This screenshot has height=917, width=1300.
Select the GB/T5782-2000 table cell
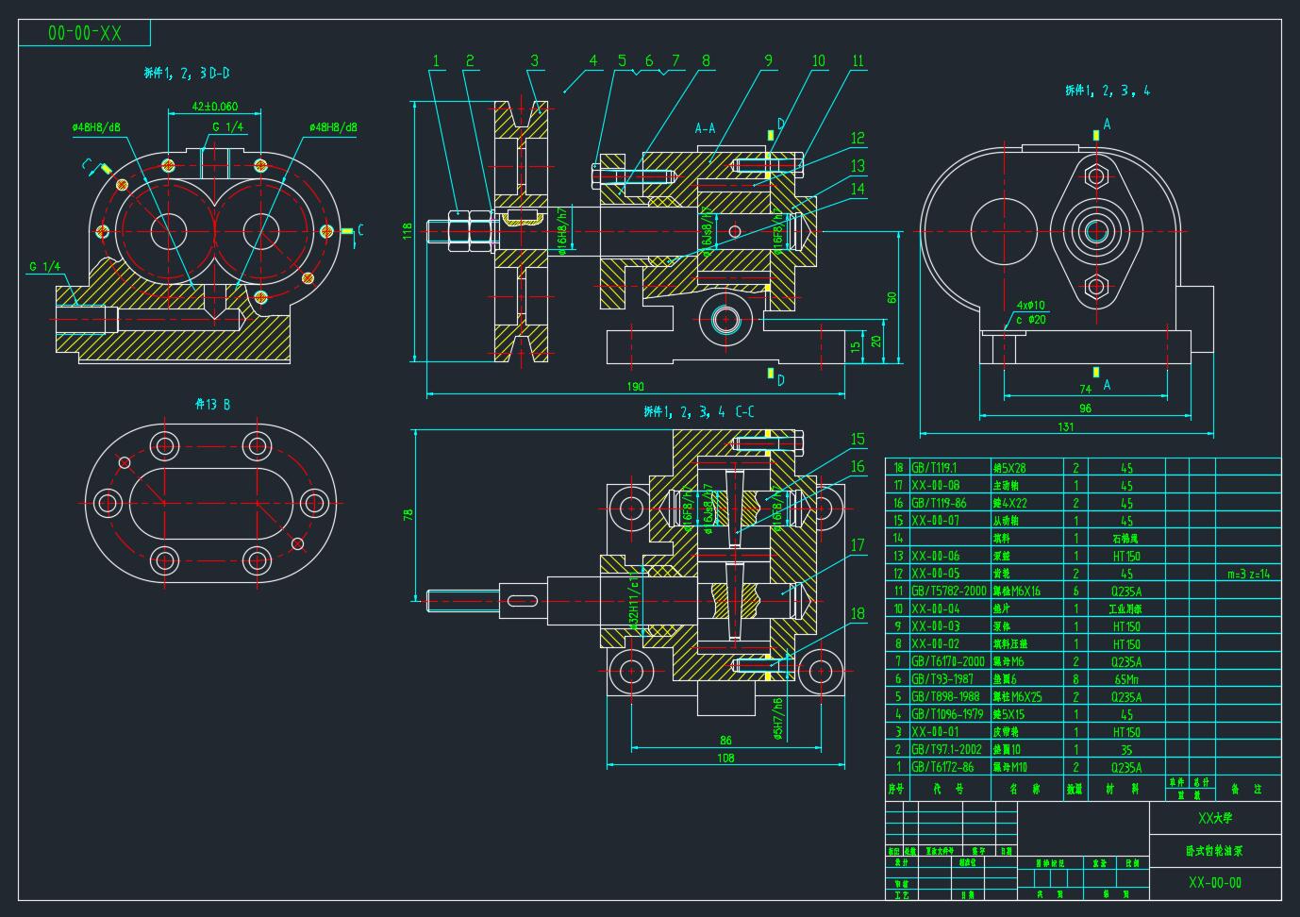click(x=948, y=591)
